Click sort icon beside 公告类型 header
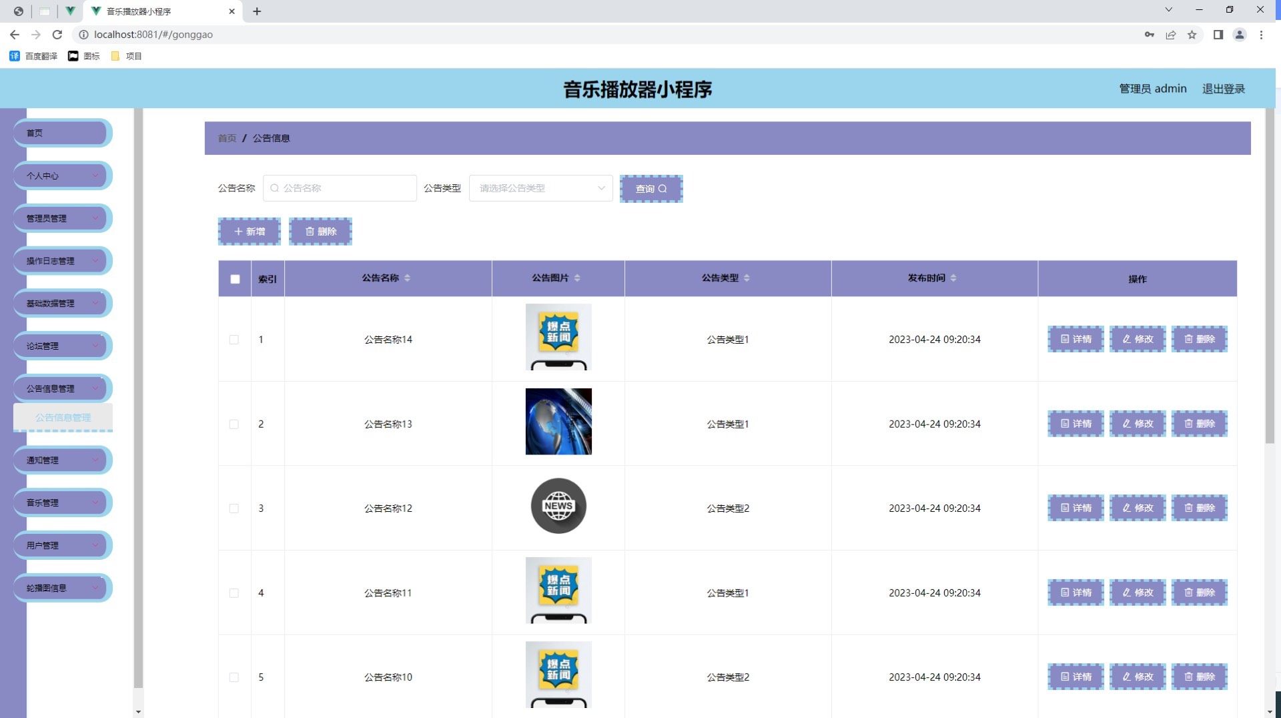The width and height of the screenshot is (1281, 718). (x=746, y=278)
